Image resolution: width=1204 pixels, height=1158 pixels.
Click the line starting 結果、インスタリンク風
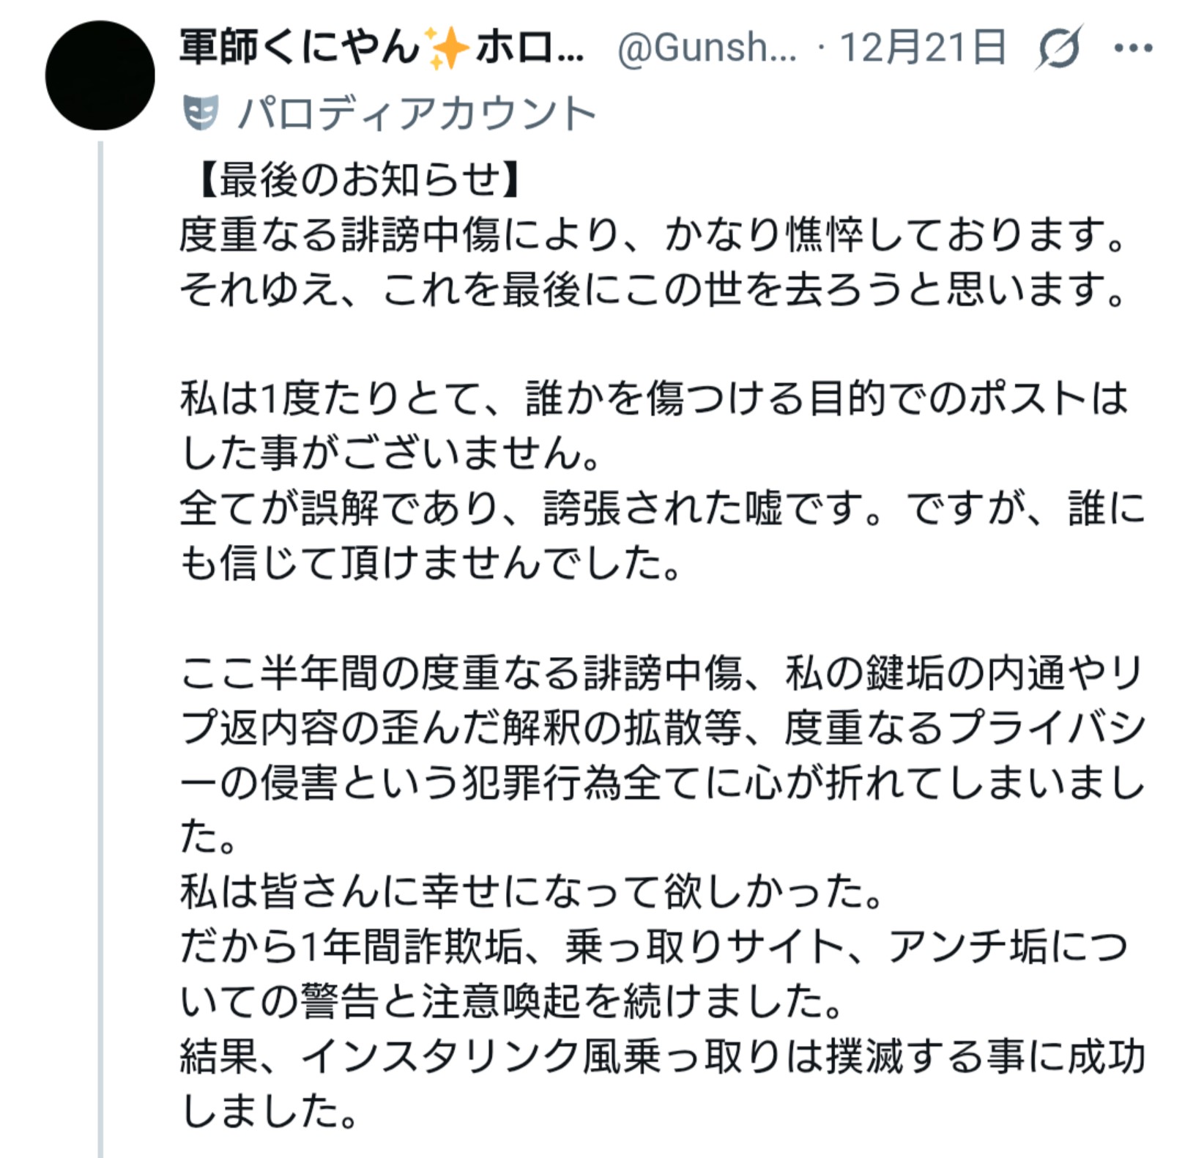[659, 1056]
